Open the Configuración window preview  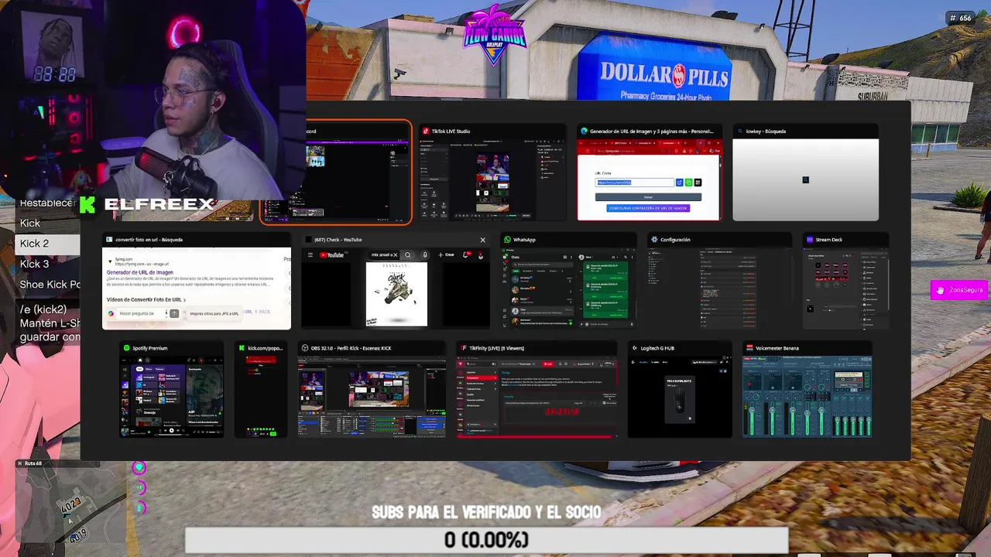(x=718, y=282)
